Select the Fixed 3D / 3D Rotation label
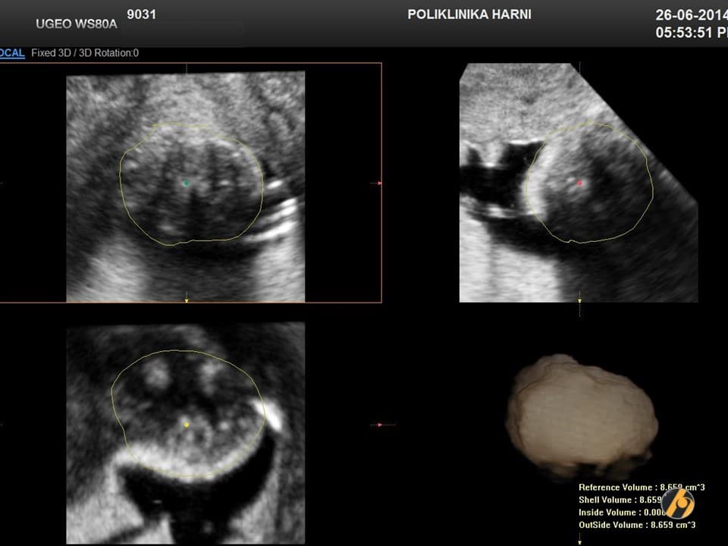 [x=85, y=53]
